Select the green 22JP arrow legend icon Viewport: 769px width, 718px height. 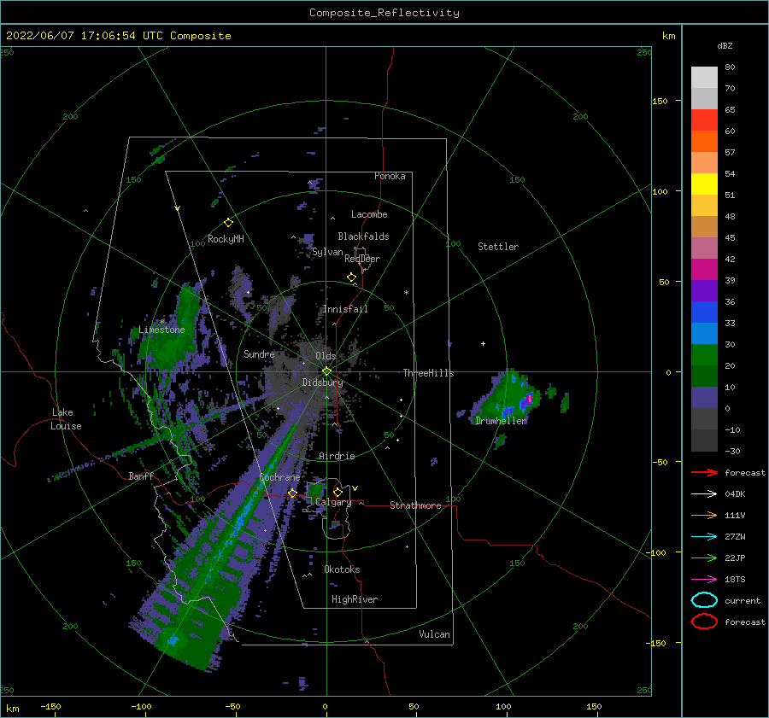tap(704, 557)
